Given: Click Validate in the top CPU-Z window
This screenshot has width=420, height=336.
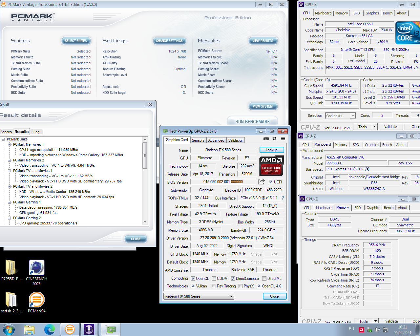Looking at the screenshot, I should tap(390, 127).
